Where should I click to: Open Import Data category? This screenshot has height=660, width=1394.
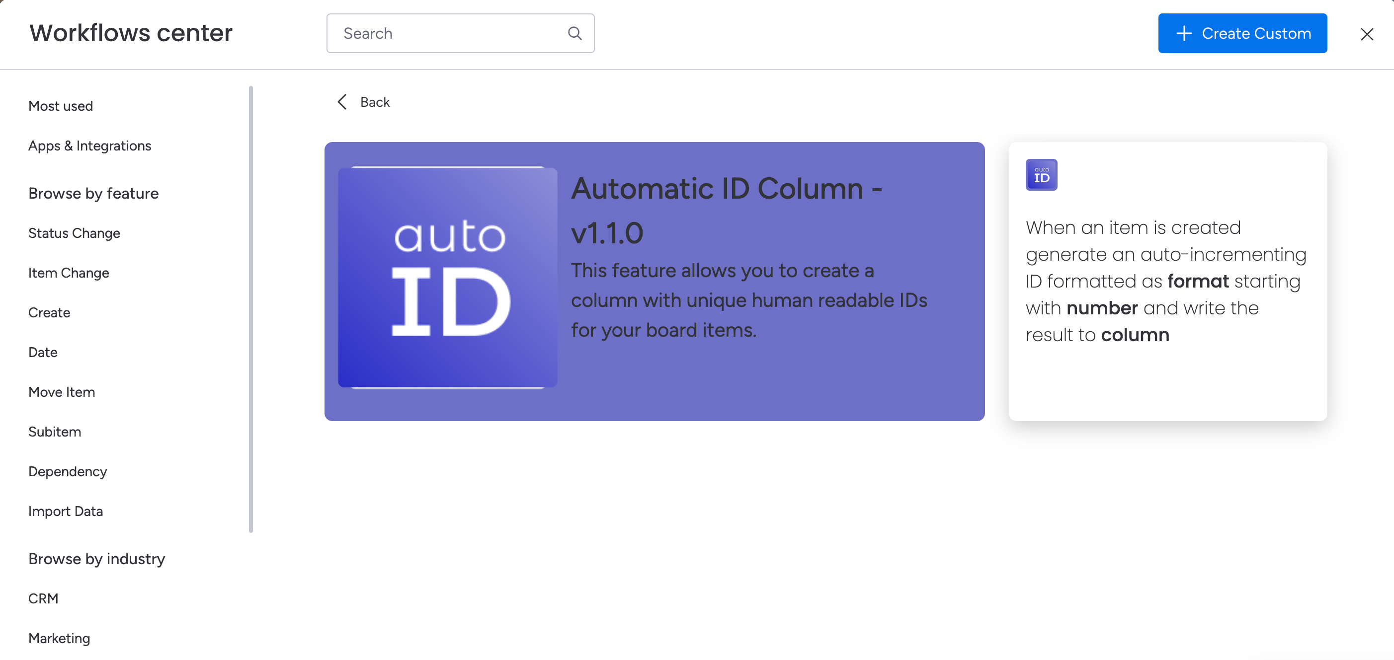[66, 512]
